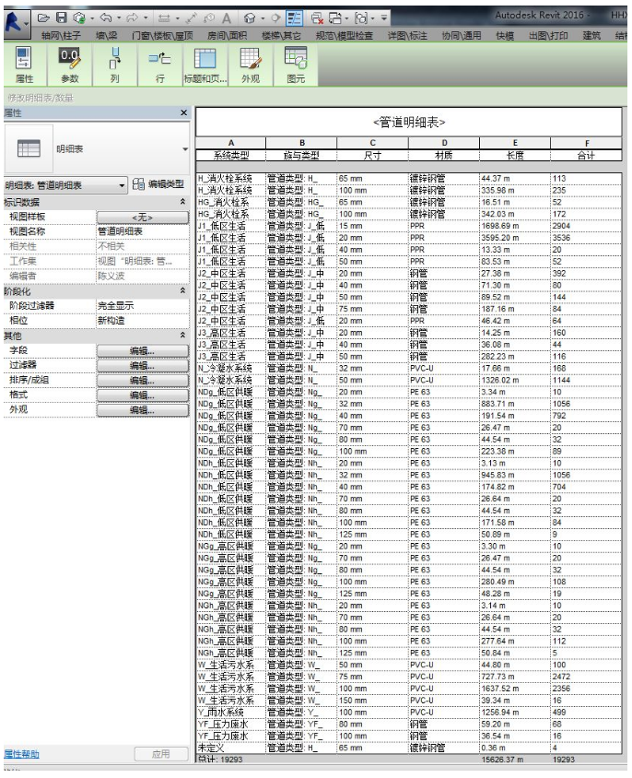
Task: Select the Measure tool icon
Action: coord(164,18)
